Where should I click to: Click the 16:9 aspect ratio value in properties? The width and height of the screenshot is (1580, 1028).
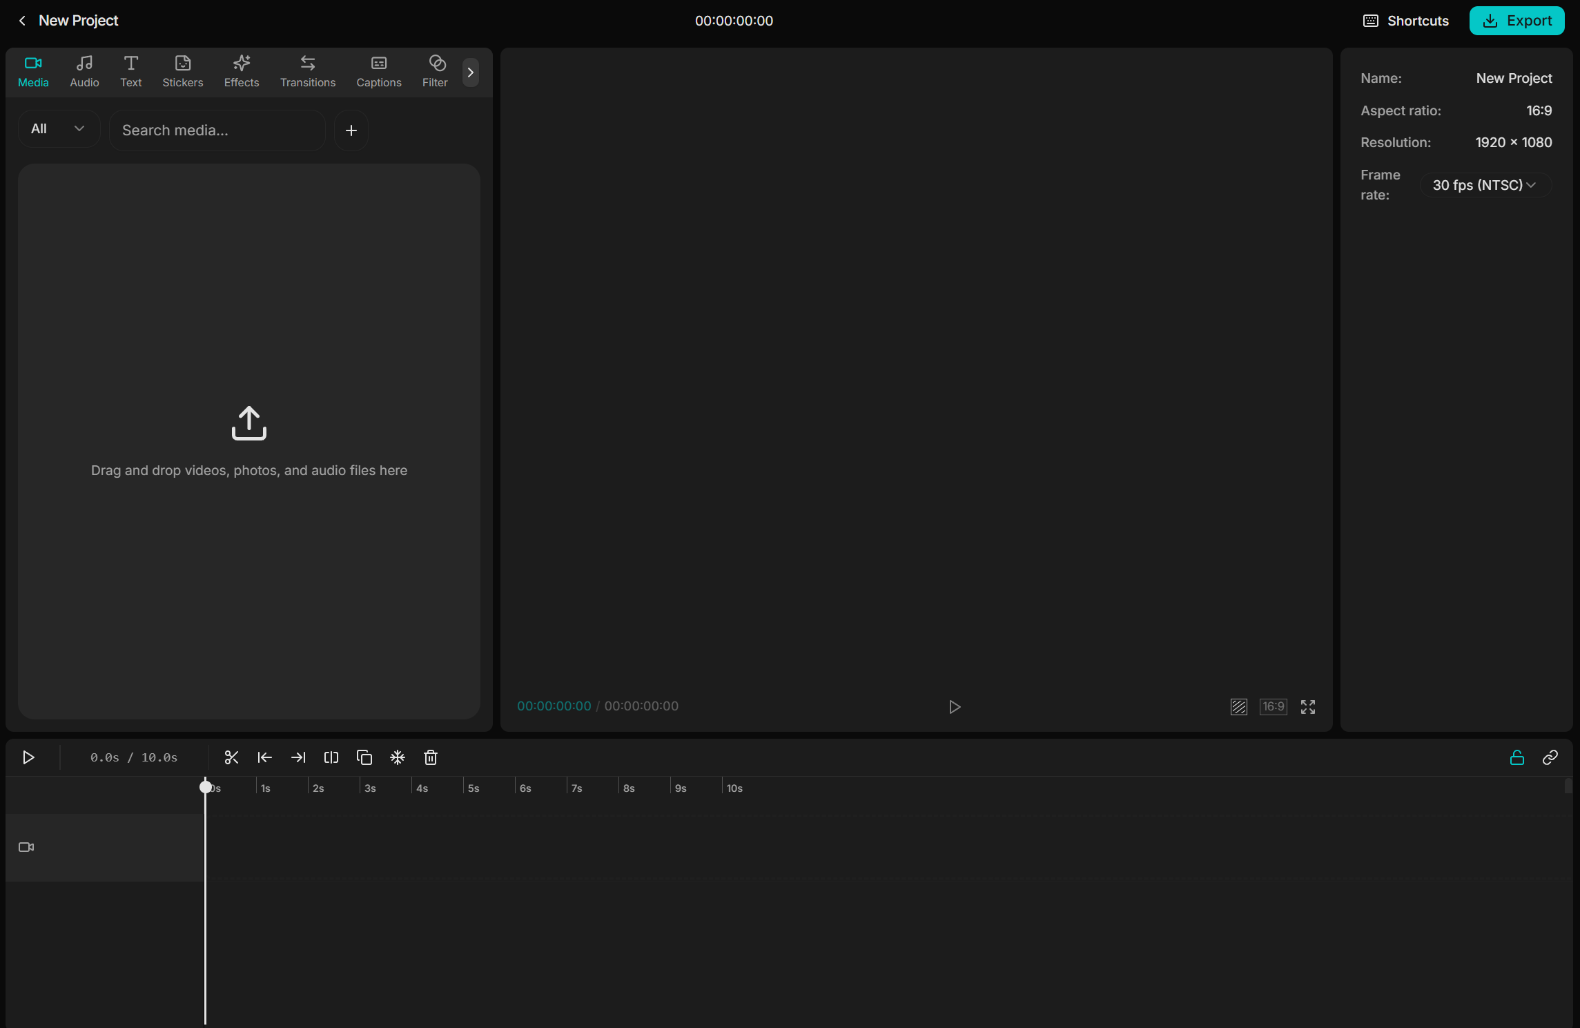[x=1539, y=110]
